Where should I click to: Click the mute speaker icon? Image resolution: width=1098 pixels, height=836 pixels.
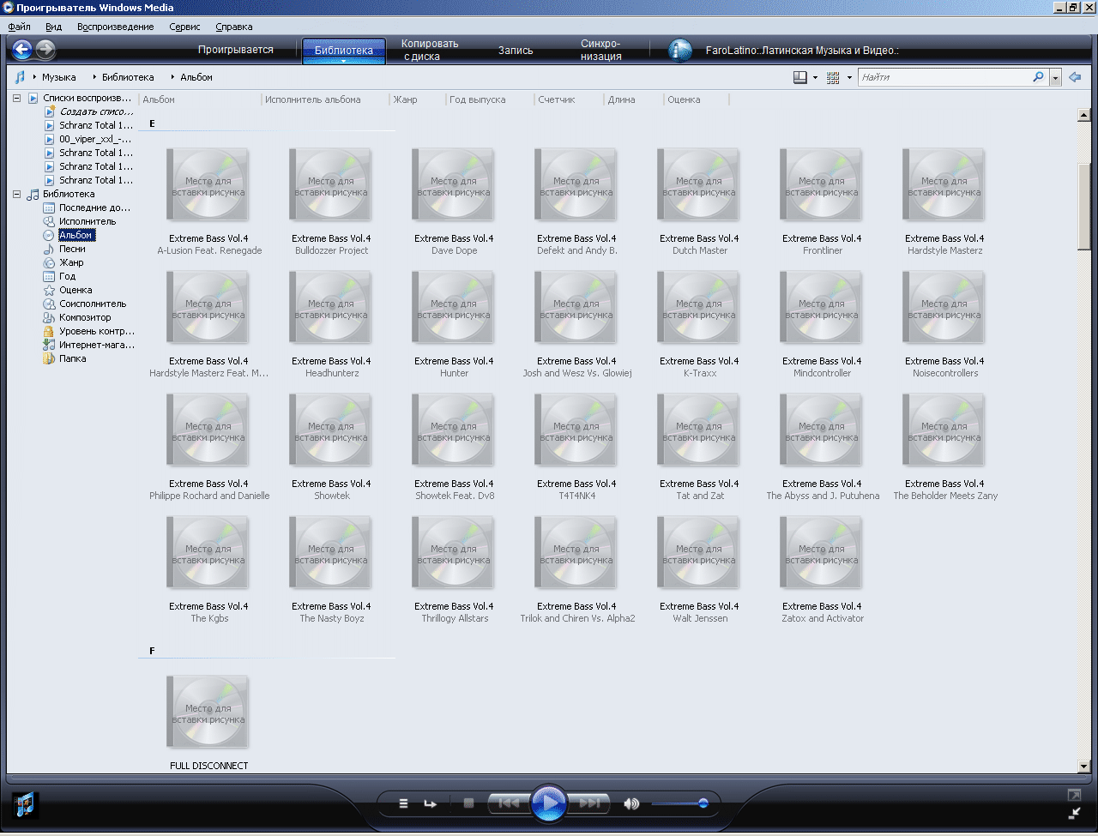tap(631, 803)
